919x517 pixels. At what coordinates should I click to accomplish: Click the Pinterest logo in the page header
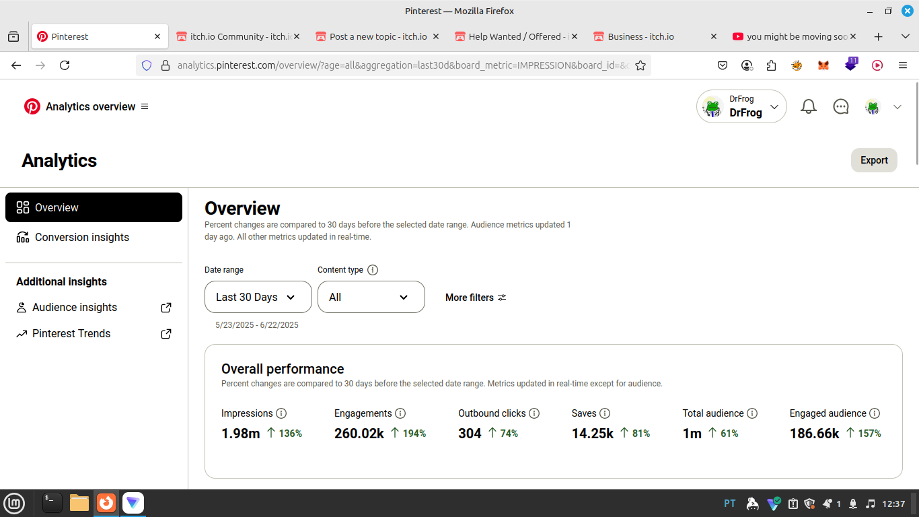coord(32,106)
